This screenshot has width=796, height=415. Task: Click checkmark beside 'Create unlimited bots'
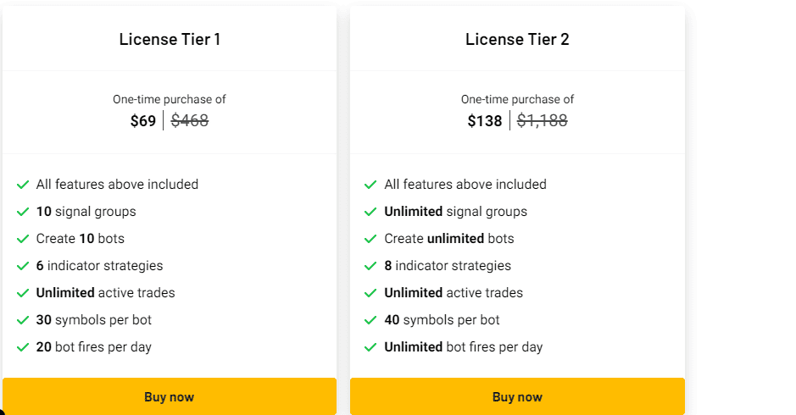(x=370, y=239)
